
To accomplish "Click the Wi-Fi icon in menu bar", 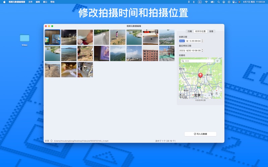I will click(206, 2).
